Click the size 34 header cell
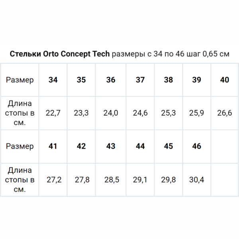The image size is (239, 239). [53, 80]
